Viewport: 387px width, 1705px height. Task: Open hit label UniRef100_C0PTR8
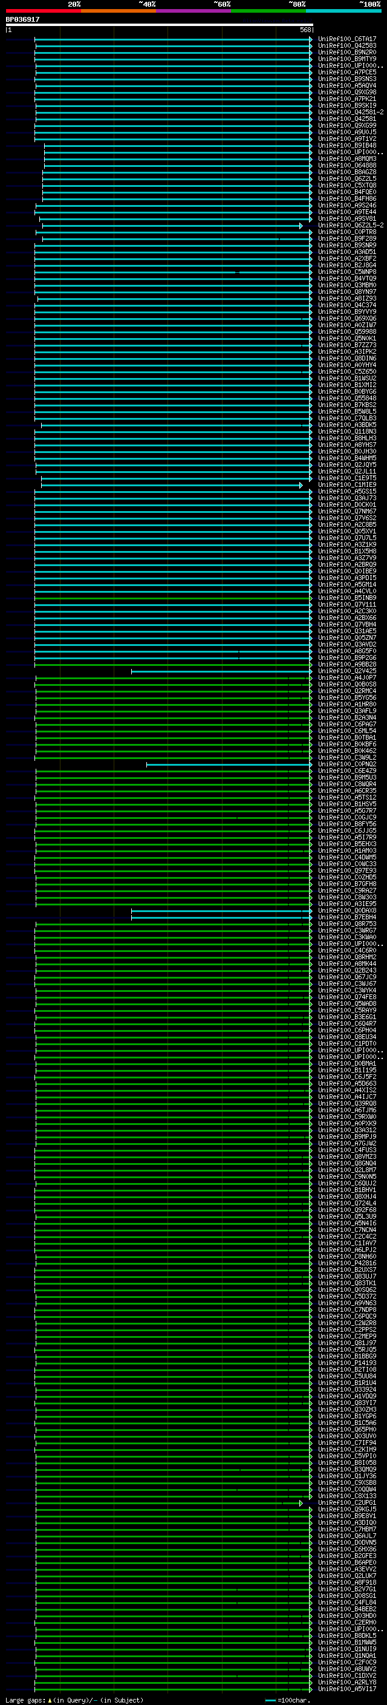pyautogui.click(x=347, y=232)
